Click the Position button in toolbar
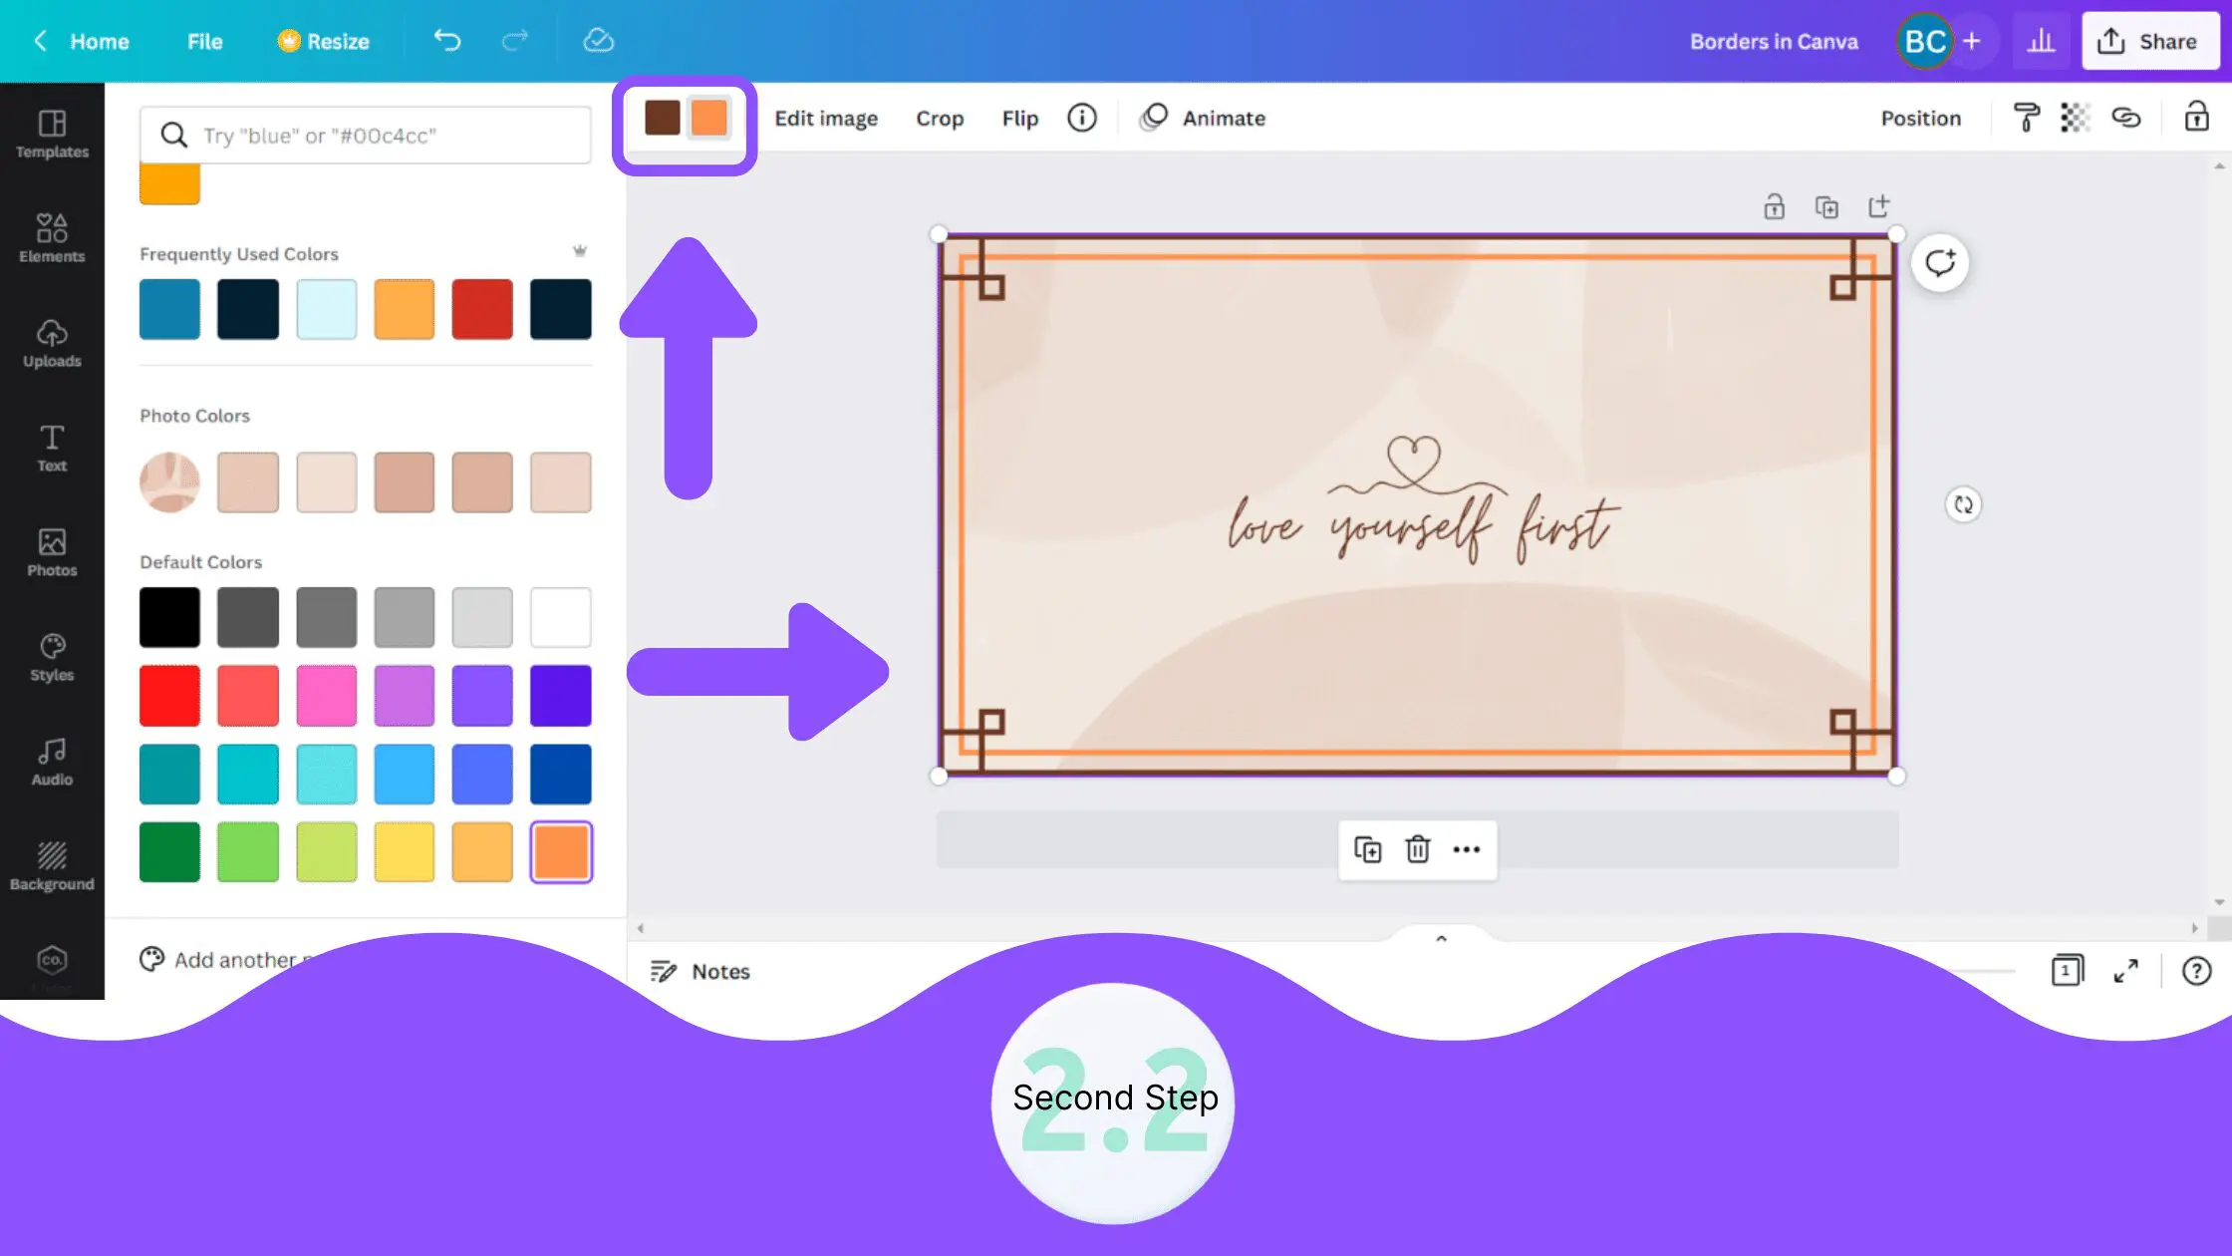The height and width of the screenshot is (1256, 2232). pos(1921,118)
